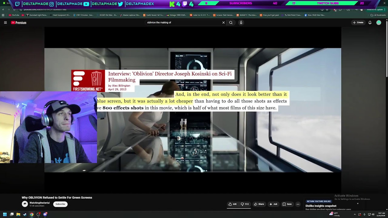This screenshot has width=388, height=218.
Task: Open Discord from the taskbar
Action: (x=45, y=214)
